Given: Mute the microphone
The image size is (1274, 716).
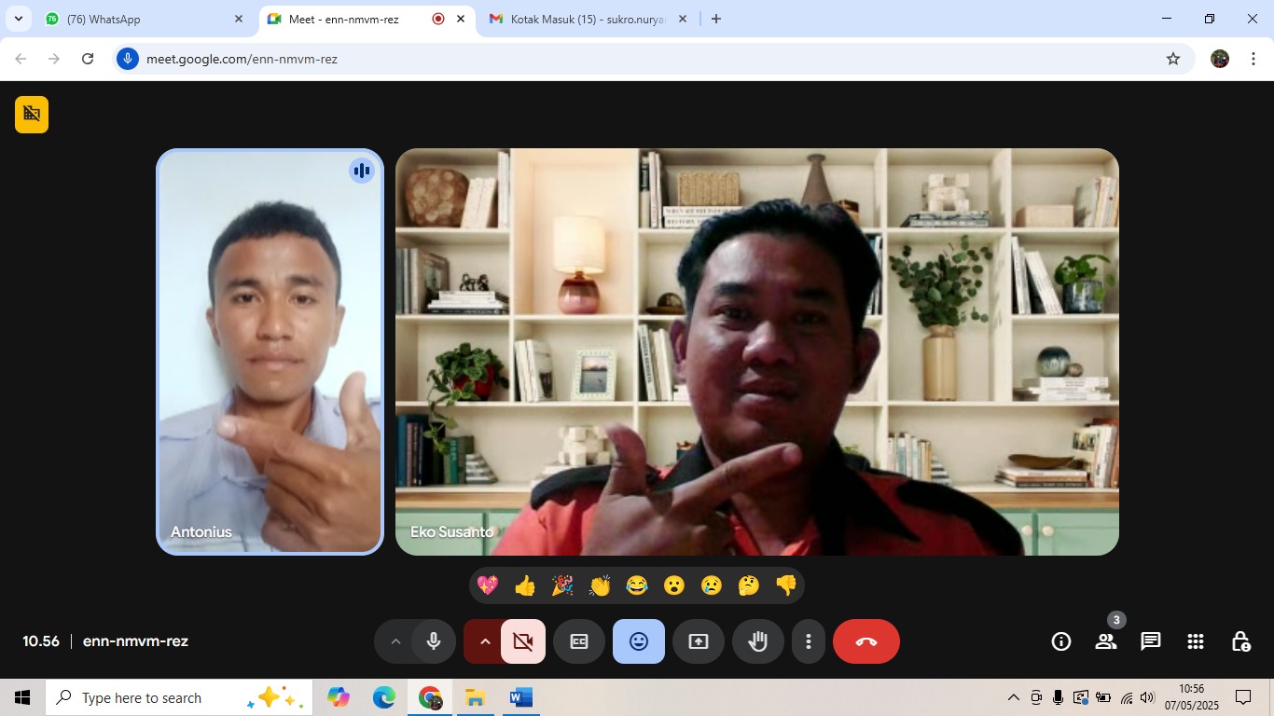Looking at the screenshot, I should [434, 641].
